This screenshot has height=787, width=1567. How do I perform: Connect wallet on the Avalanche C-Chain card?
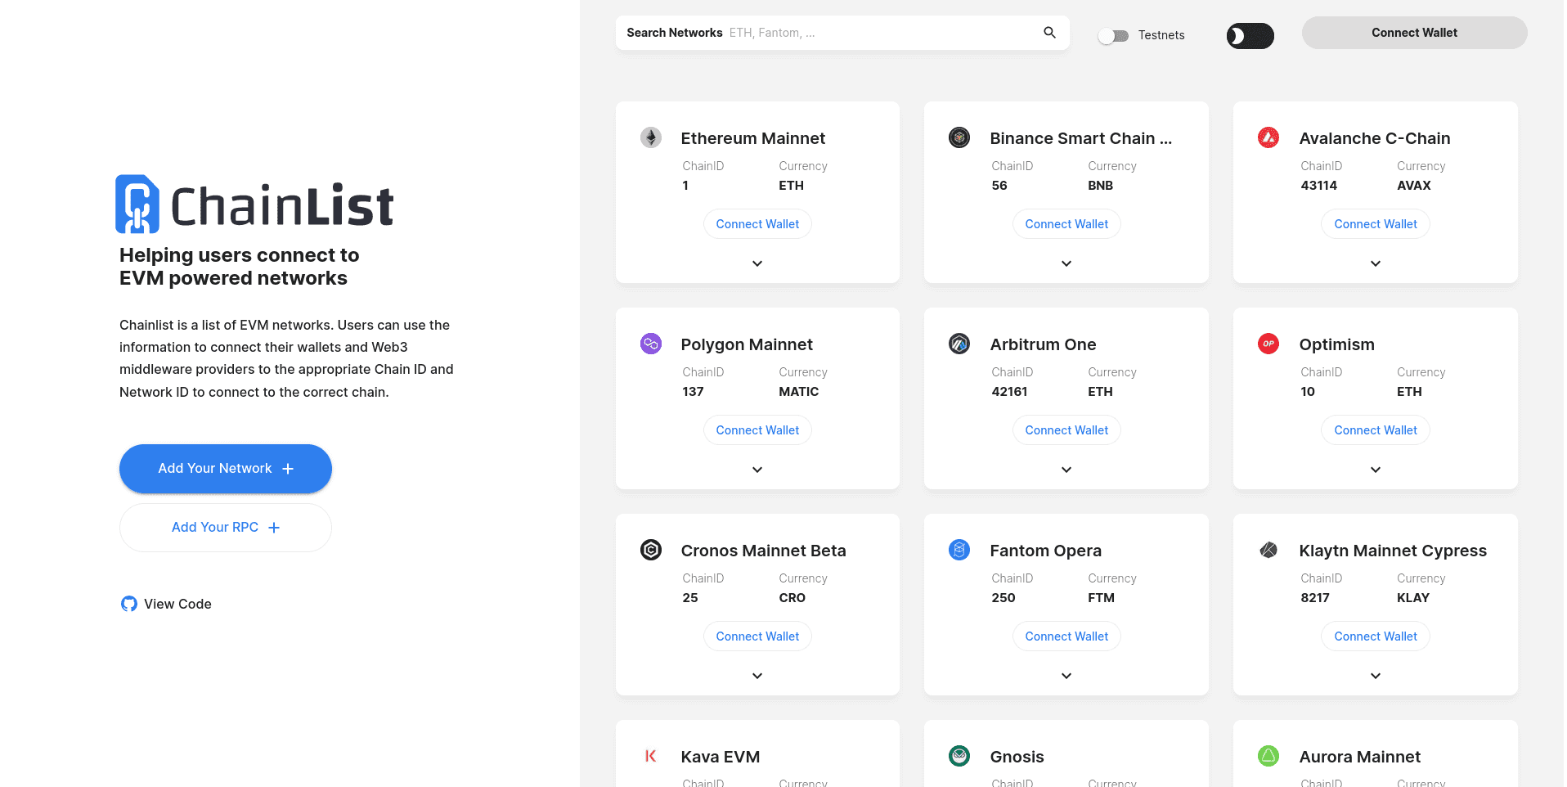point(1376,224)
